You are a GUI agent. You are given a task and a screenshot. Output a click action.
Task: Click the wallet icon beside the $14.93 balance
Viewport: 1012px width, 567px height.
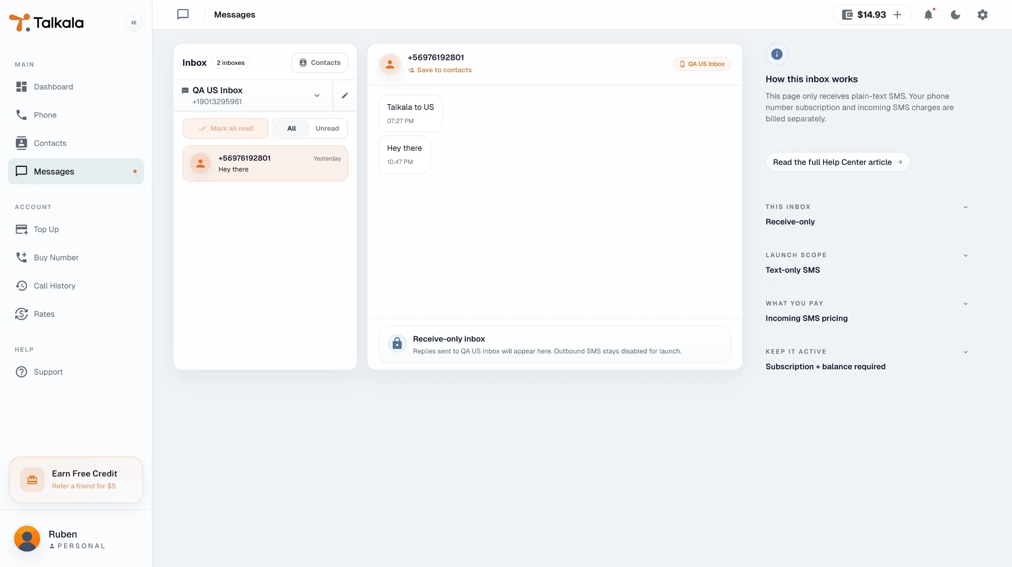(x=847, y=15)
